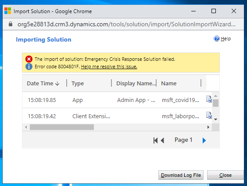The height and width of the screenshot is (186, 247).
Task: Go to previous page arrow
Action: [162, 140]
